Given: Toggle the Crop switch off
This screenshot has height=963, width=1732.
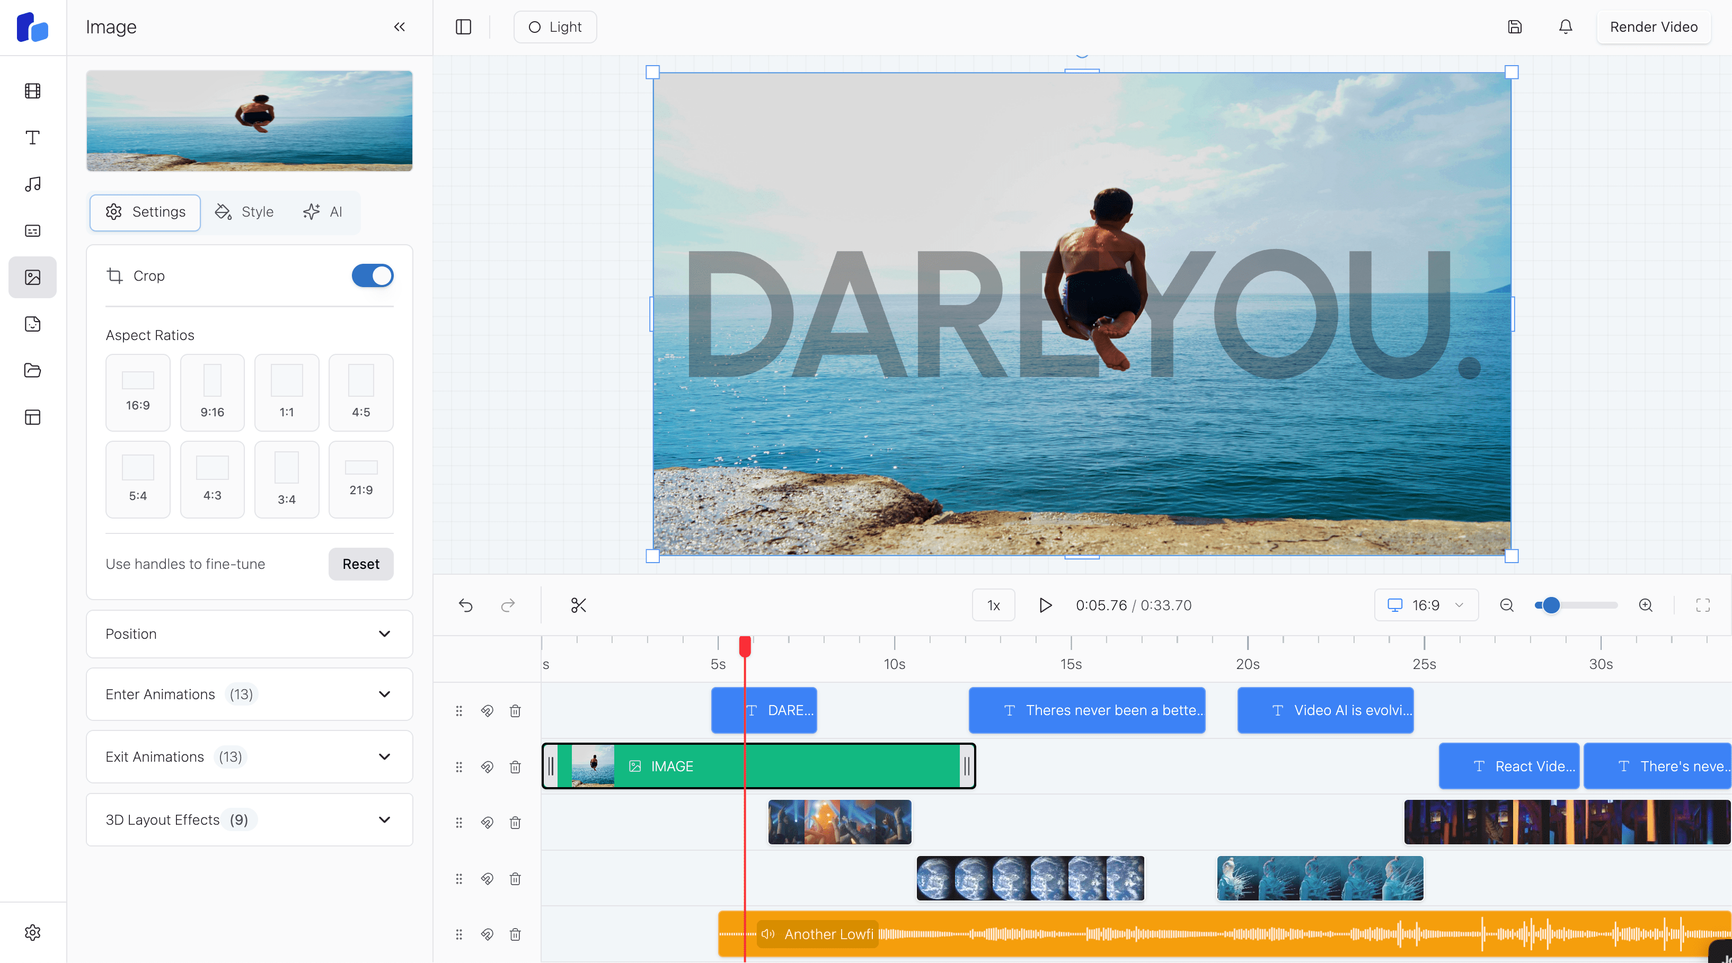Looking at the screenshot, I should click(372, 275).
